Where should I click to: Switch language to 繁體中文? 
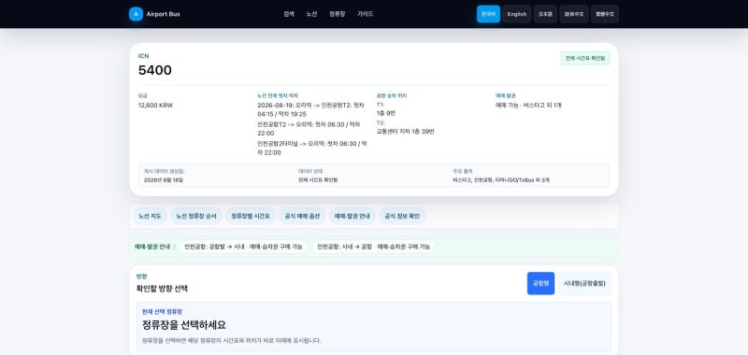coord(605,14)
